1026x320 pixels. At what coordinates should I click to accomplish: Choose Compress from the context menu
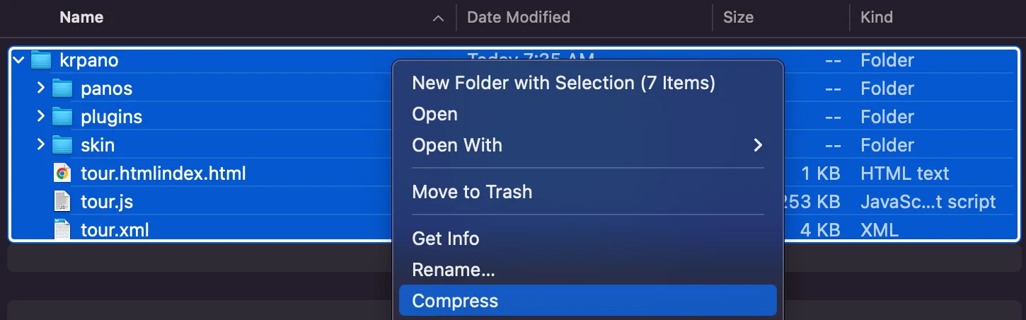[x=455, y=301]
